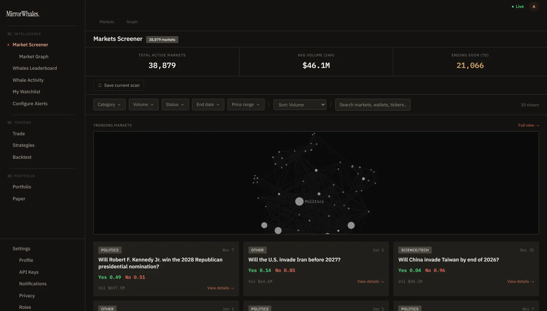Go to the Trade page

tap(19, 134)
